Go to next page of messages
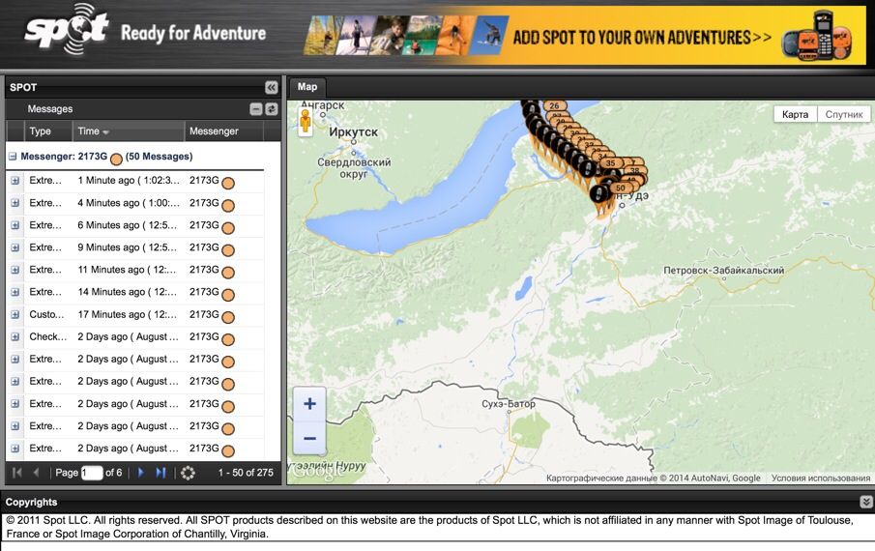 point(141,473)
